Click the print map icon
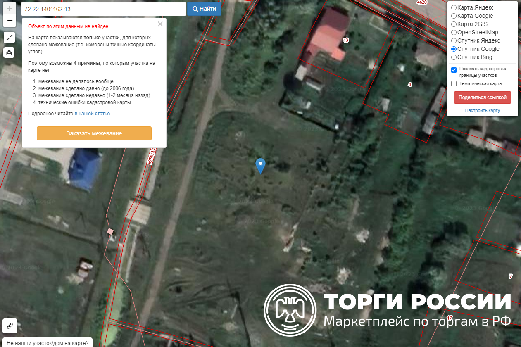The image size is (521, 347). point(10,52)
